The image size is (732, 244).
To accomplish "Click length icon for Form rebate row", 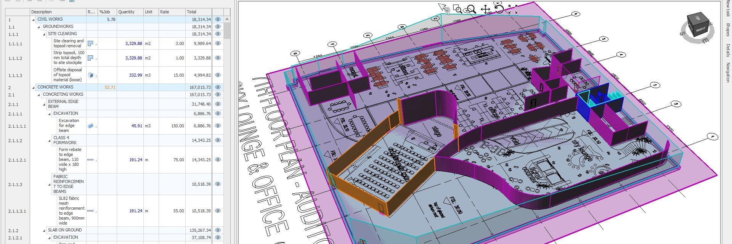I will tap(90, 160).
